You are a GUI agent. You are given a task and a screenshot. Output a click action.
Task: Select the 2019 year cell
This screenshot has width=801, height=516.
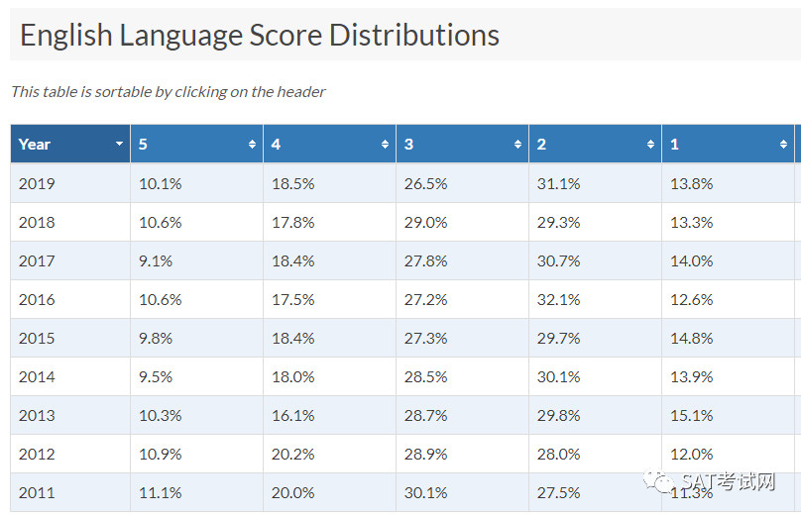click(x=70, y=183)
